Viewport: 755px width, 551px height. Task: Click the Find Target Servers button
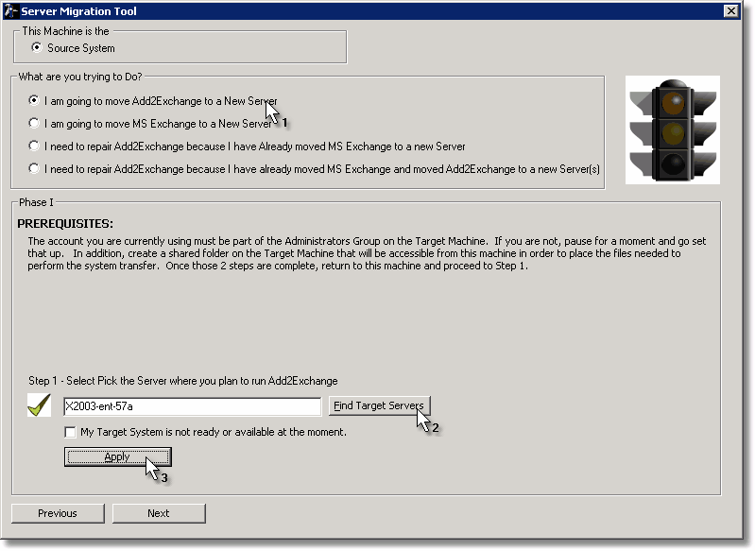pyautogui.click(x=379, y=405)
